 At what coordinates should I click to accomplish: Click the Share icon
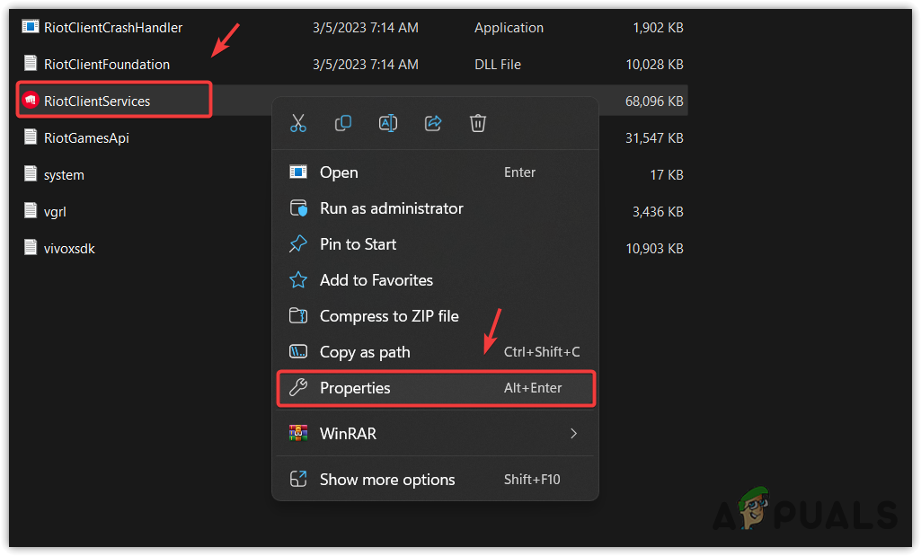(x=433, y=123)
